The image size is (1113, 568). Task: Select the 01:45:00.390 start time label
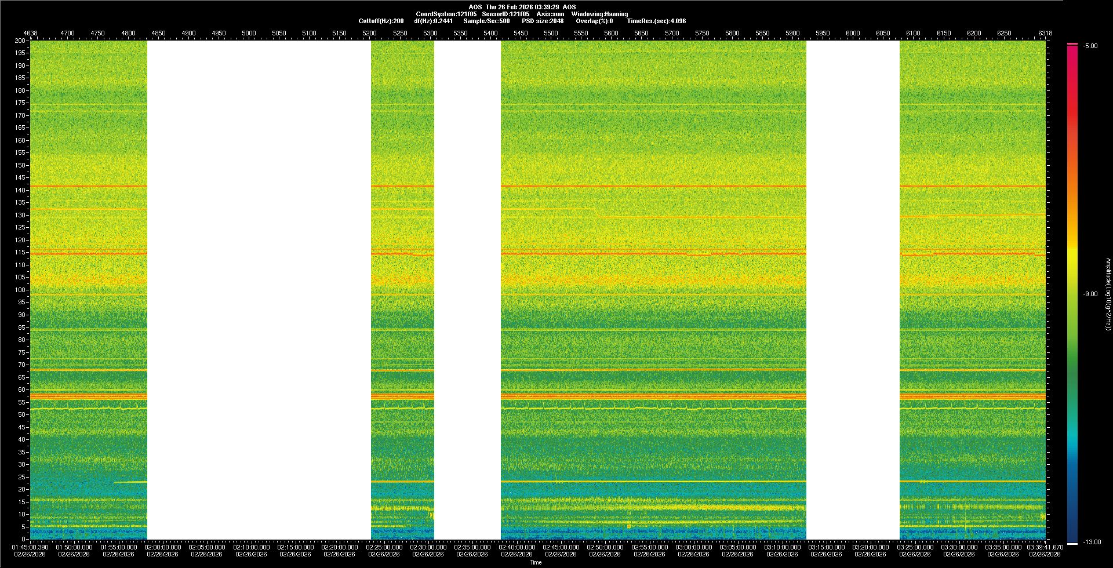(30, 547)
